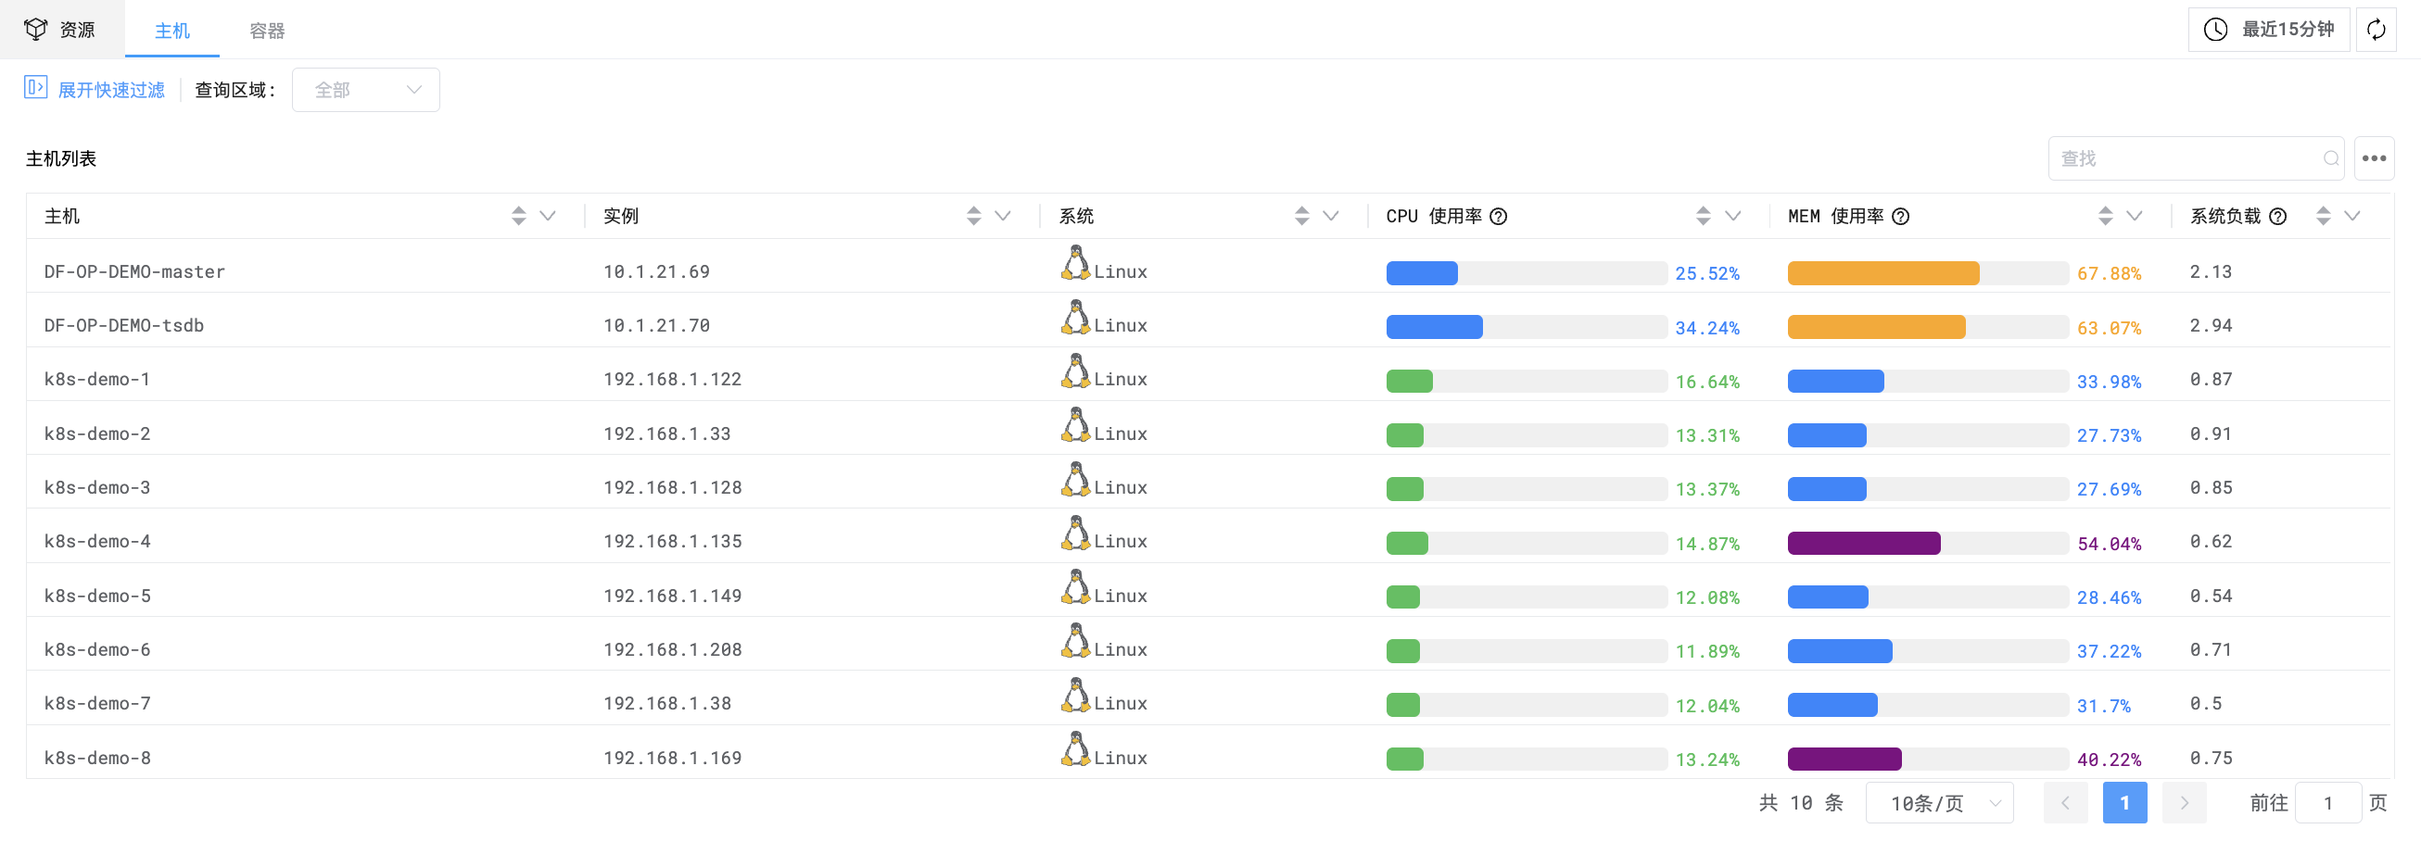Switch to the 容器 tab
The height and width of the screenshot is (854, 2421).
(x=265, y=29)
